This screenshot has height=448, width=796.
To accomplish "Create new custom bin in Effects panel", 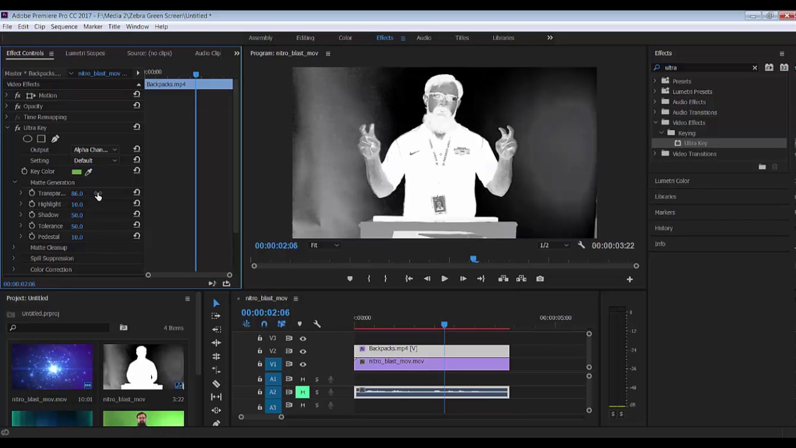I will click(762, 167).
